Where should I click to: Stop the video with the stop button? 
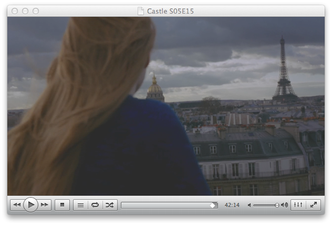coord(62,205)
